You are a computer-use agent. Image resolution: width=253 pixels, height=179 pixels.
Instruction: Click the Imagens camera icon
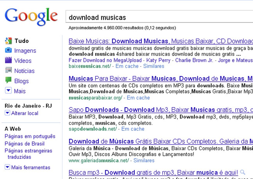[x=8, y=50]
